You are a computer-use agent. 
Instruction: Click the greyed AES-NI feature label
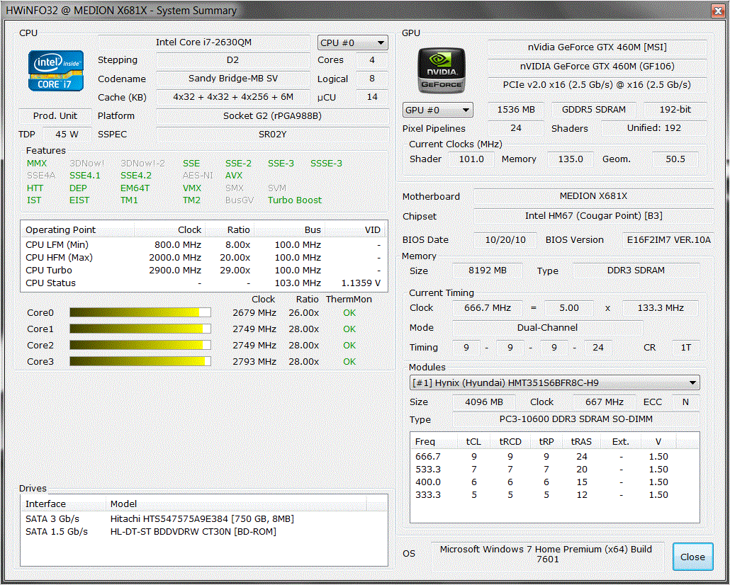198,176
